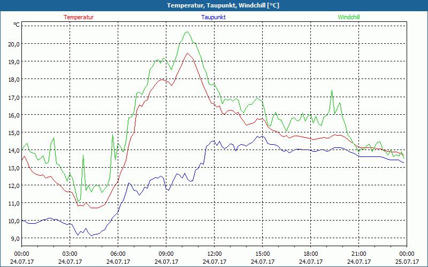Click the 10,0 y-axis value
The width and height of the screenshot is (428, 267).
(x=14, y=221)
